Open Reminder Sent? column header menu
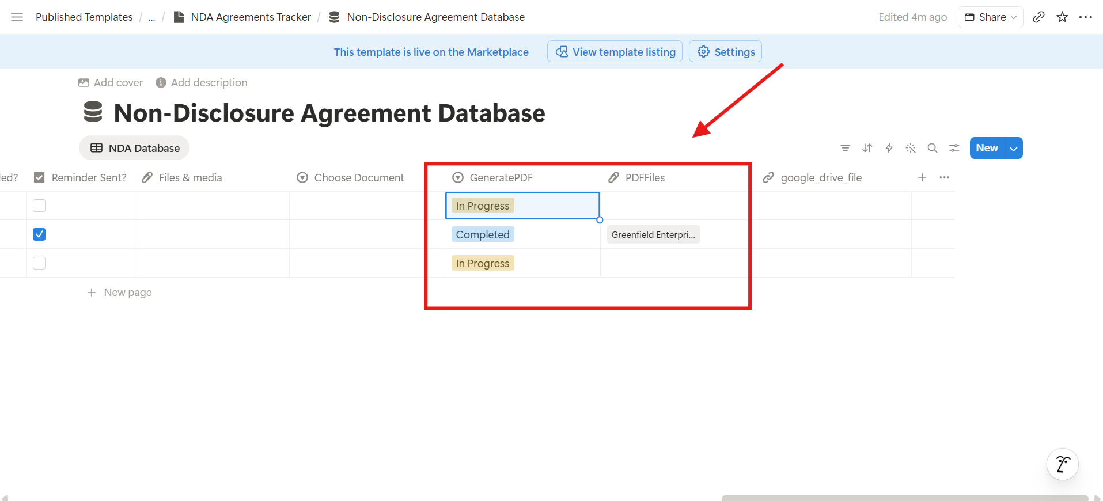Viewport: 1103px width, 501px height. coord(80,177)
